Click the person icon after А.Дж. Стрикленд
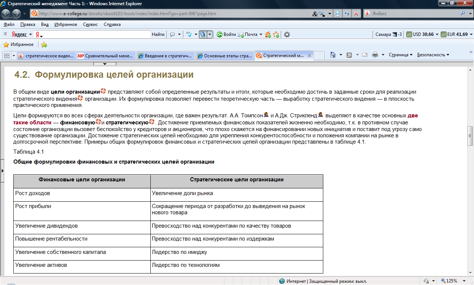Image resolution: width=474 pixels, height=285 pixels. [x=321, y=115]
